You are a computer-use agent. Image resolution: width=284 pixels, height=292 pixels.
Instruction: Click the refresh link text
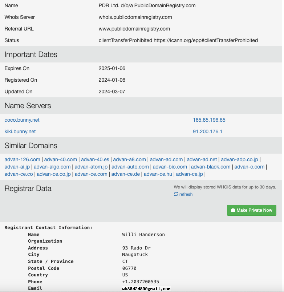click(x=186, y=194)
